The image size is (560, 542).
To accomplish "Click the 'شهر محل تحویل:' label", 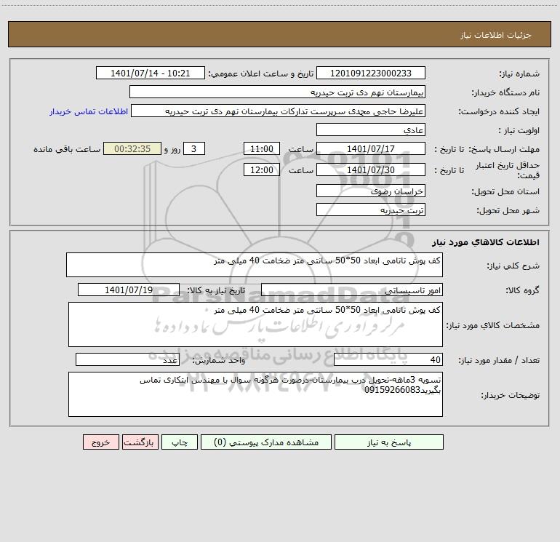I will tap(508, 211).
